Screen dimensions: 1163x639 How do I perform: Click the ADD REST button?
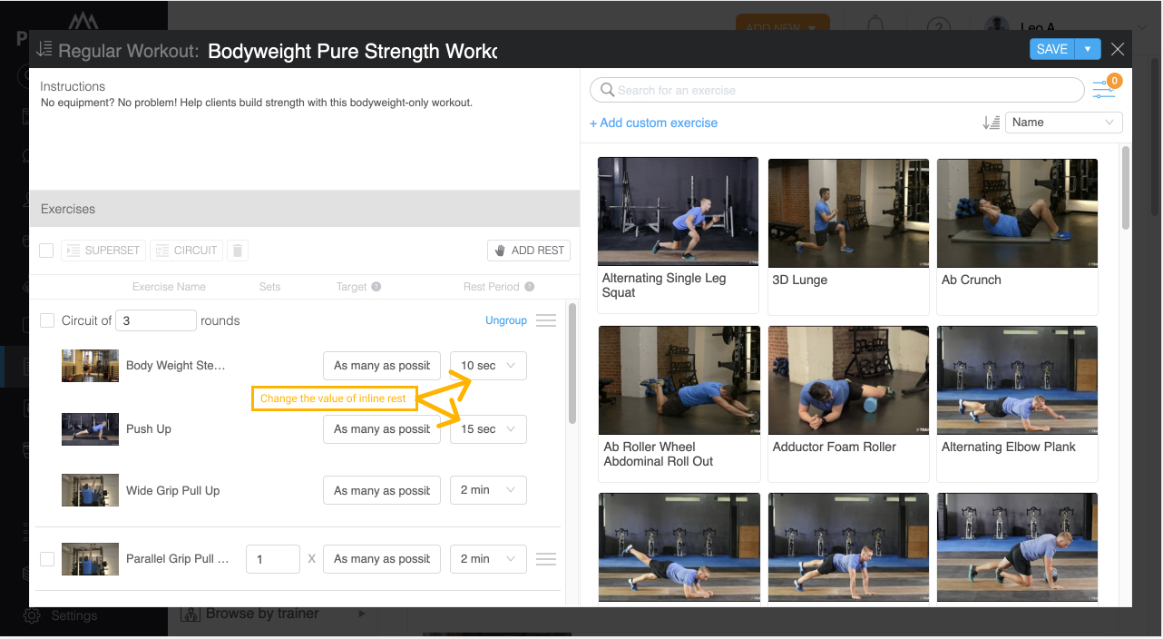[529, 251]
